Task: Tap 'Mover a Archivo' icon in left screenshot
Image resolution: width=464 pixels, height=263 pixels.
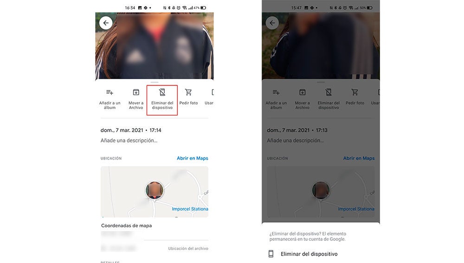Action: coord(136,92)
